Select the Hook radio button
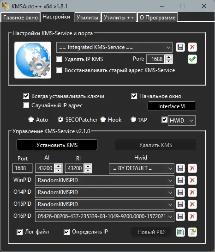The width and height of the screenshot is (215, 252). click(103, 119)
